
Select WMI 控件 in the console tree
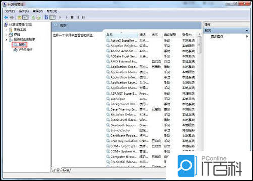[x=26, y=50]
